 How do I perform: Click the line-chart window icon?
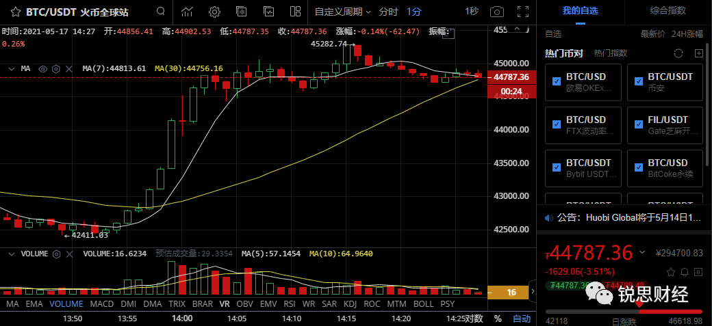pyautogui.click(x=268, y=12)
